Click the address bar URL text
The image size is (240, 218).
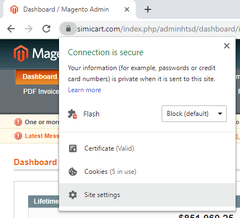coord(158,29)
